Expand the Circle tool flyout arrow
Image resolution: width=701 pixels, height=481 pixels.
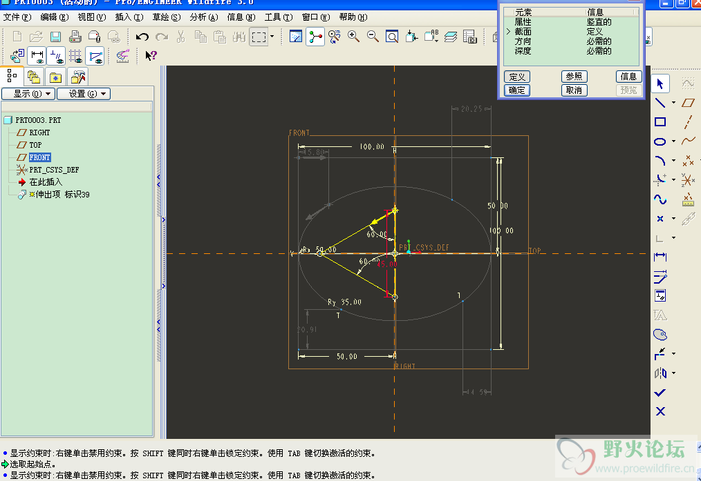(674, 141)
